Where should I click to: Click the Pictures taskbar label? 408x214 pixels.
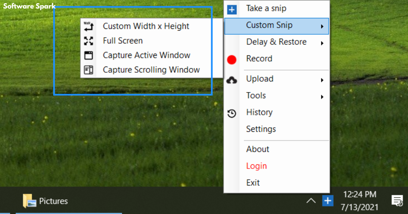point(53,201)
